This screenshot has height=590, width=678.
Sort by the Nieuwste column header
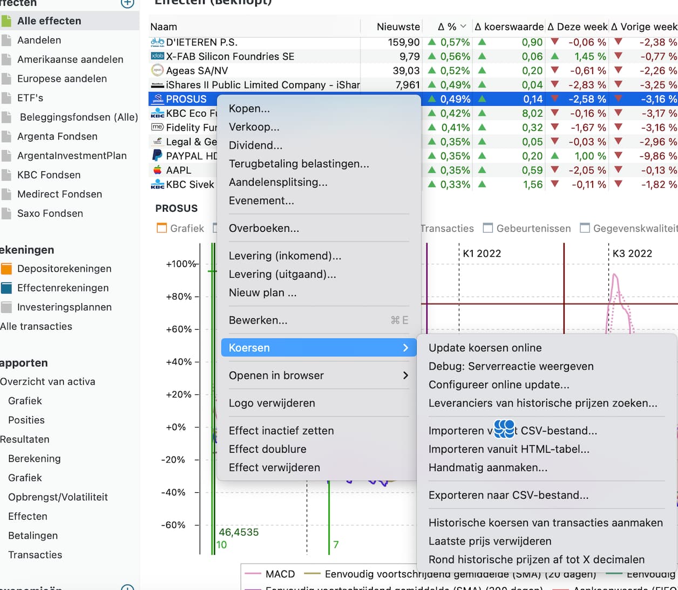point(392,26)
